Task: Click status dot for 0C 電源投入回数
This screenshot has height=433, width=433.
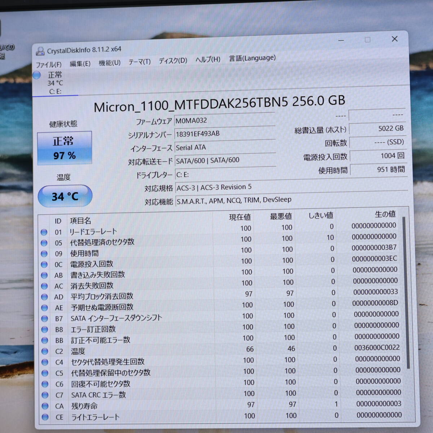Action: click(44, 264)
